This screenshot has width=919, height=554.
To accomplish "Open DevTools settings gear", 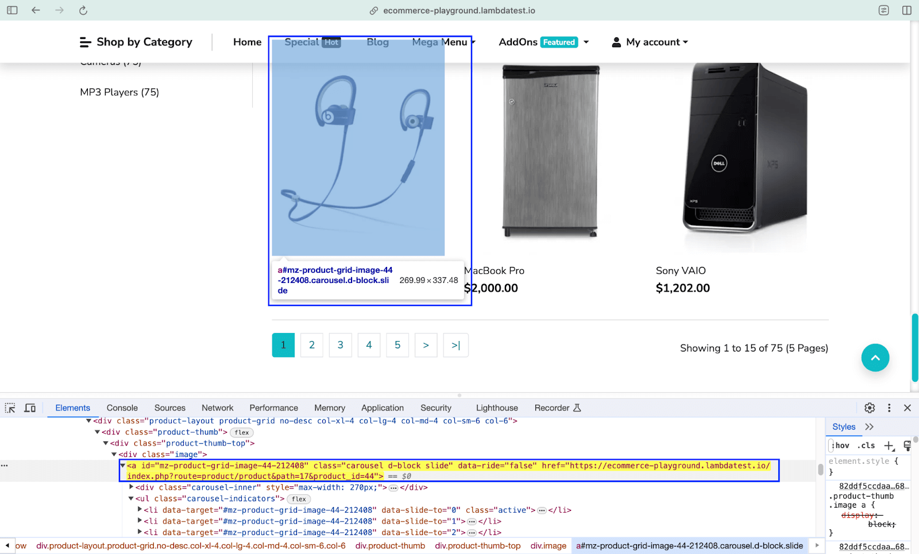I will tap(870, 408).
